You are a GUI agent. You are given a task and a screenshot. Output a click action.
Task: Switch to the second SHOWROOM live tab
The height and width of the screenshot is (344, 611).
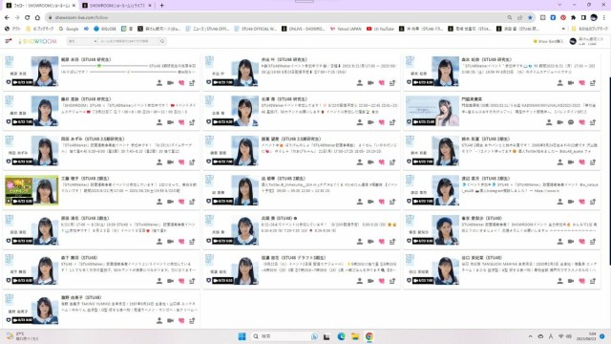116,6
